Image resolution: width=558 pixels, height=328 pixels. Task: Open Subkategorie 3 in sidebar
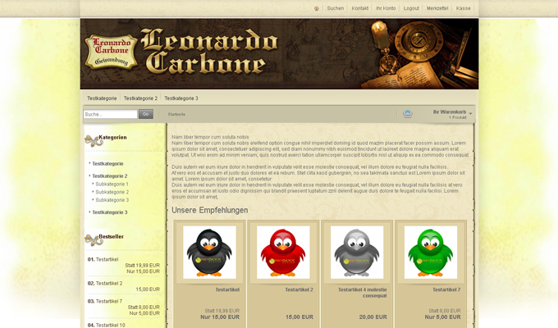pyautogui.click(x=112, y=200)
